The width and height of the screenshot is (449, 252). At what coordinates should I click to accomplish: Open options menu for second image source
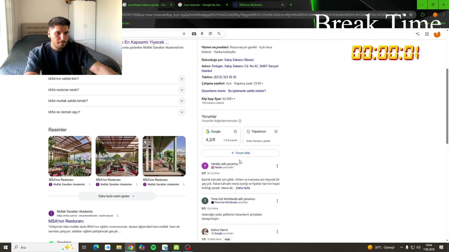coord(136,184)
